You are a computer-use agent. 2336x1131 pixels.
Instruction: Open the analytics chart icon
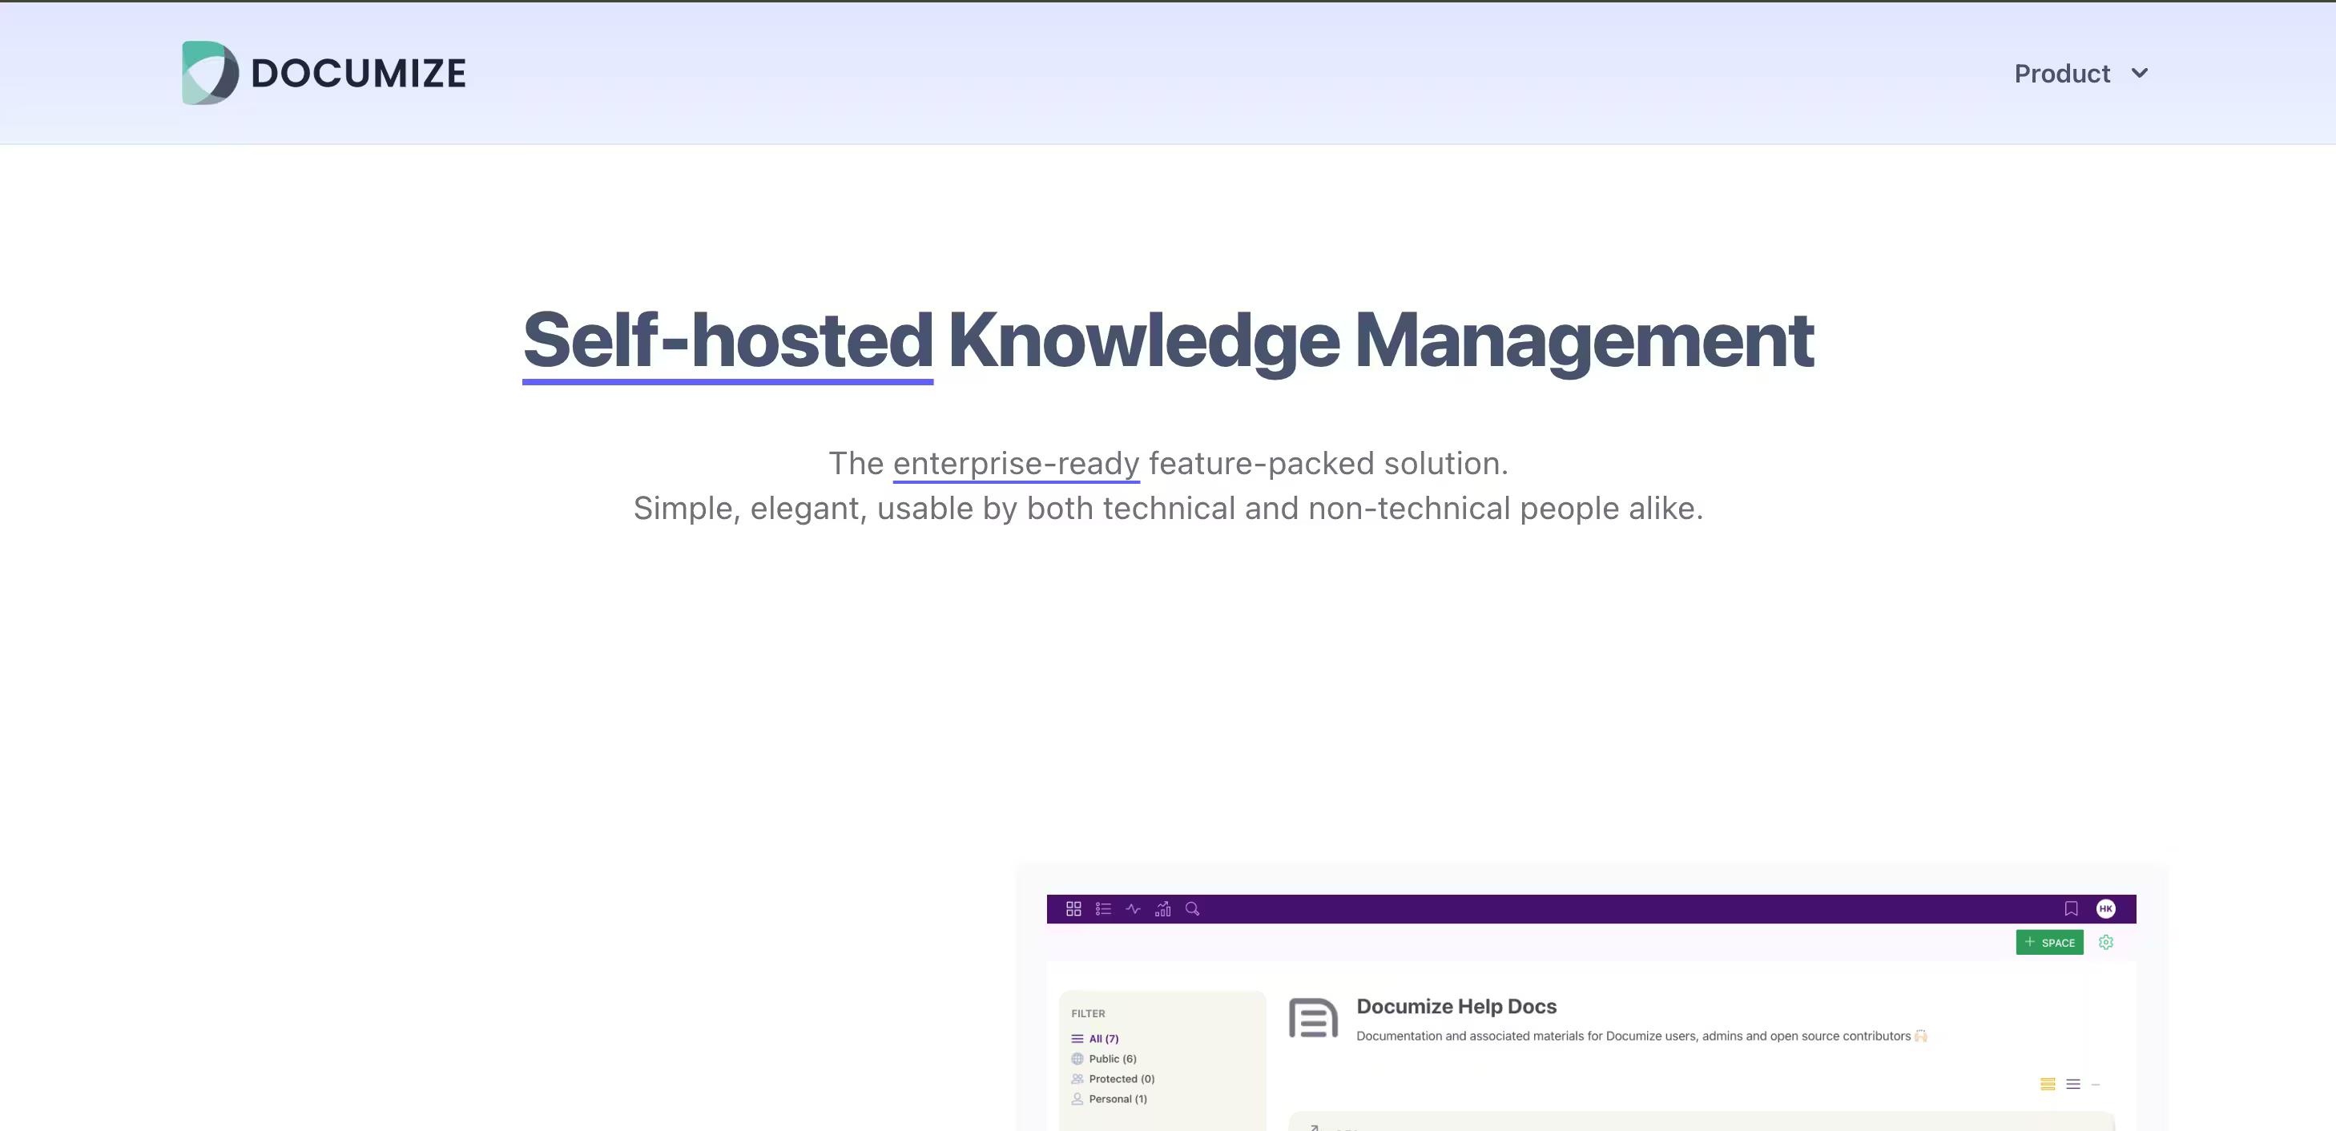click(1162, 909)
